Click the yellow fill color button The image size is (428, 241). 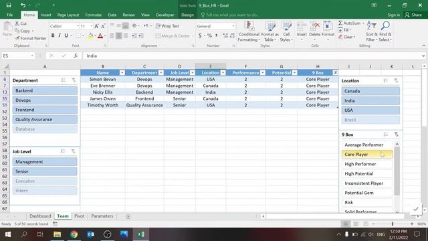(x=91, y=35)
